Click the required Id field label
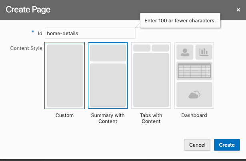The height and width of the screenshot is (161, 246). pos(40,34)
